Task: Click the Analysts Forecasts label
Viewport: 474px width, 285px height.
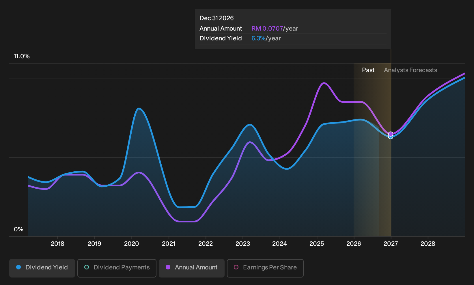Action: point(410,70)
